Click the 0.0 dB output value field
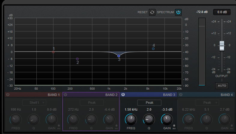The height and width of the screenshot is (134, 236). pyautogui.click(x=222, y=12)
